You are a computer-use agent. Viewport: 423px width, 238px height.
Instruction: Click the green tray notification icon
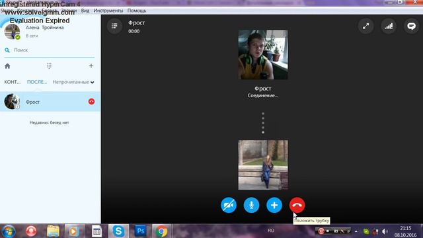click(366, 231)
